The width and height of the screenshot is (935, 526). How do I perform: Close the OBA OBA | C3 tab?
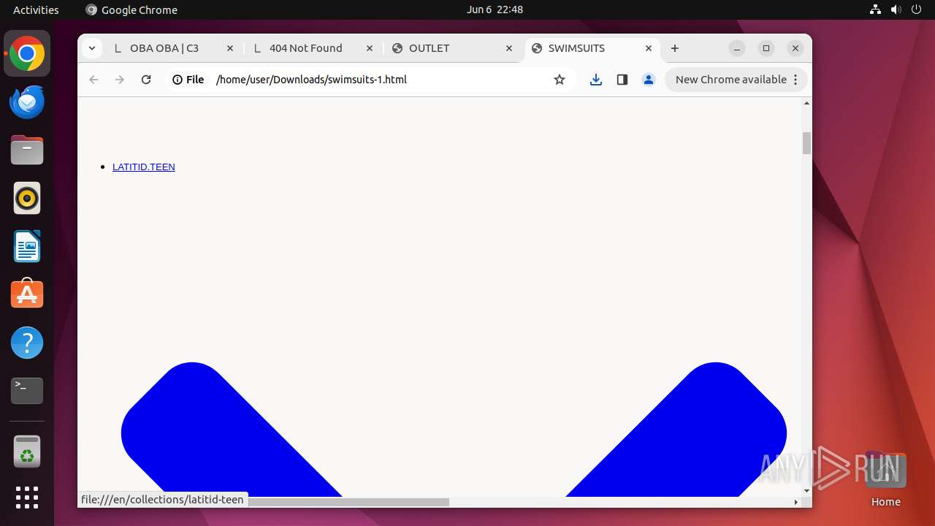(230, 48)
